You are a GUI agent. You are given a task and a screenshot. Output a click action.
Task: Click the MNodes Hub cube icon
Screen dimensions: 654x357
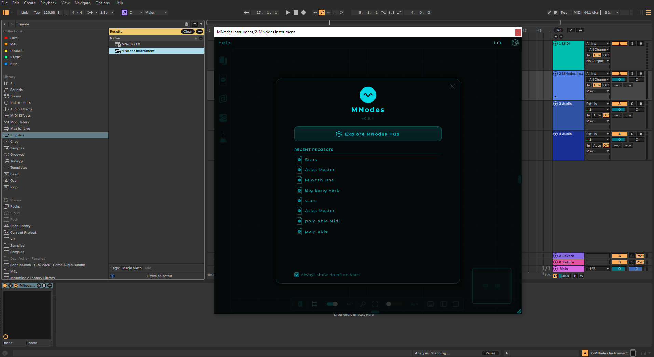coord(515,43)
